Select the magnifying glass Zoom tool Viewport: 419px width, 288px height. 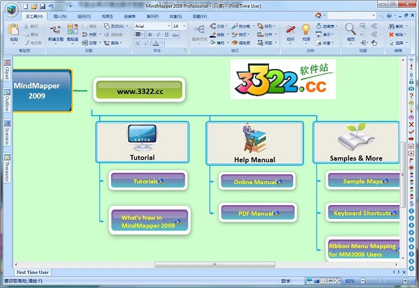coord(350,30)
